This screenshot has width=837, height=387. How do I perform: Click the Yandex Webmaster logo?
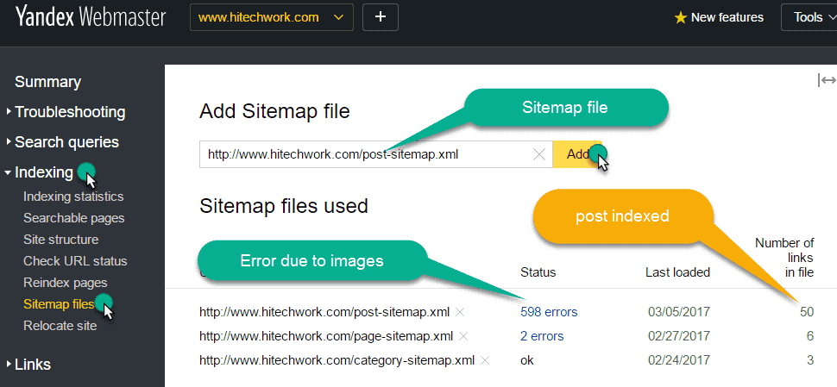pyautogui.click(x=91, y=17)
